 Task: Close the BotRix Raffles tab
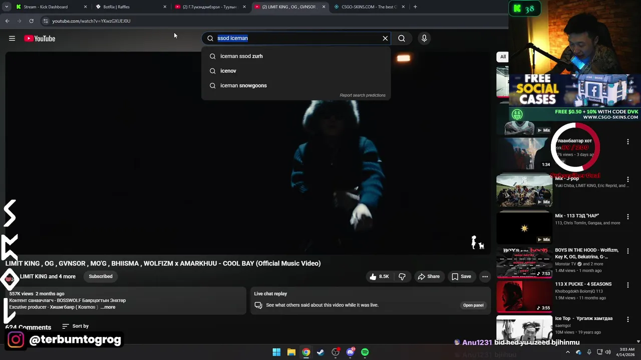click(165, 7)
